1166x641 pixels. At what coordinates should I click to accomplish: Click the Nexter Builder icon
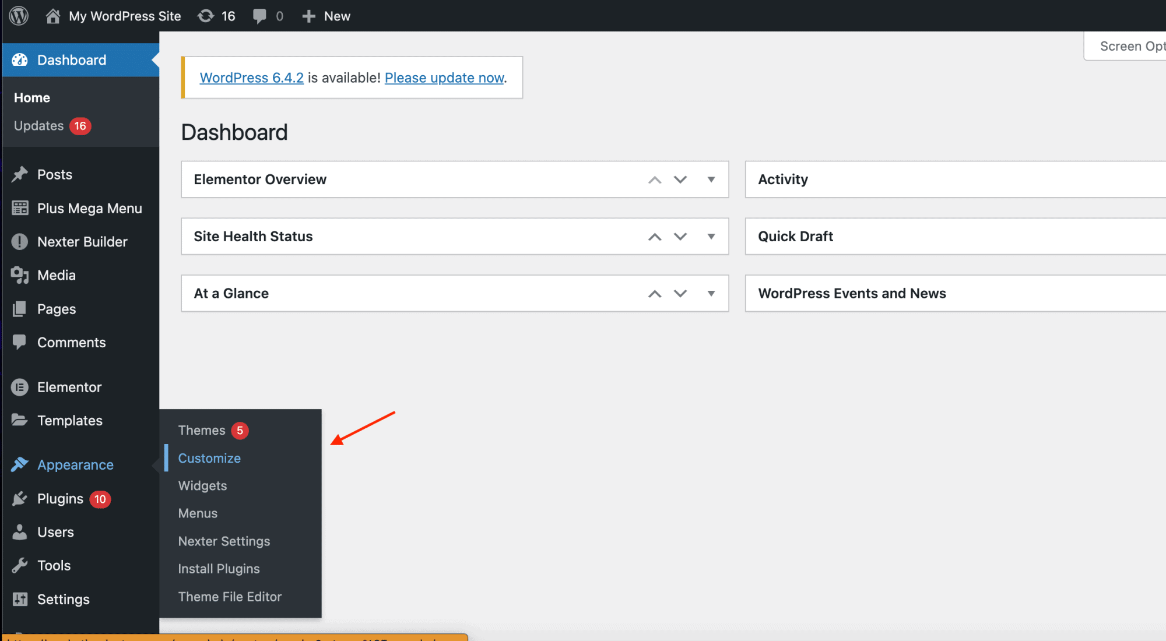[x=20, y=241]
